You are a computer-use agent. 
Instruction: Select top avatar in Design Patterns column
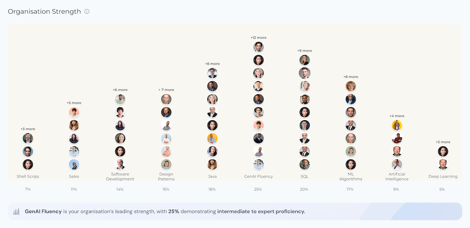pos(166,99)
